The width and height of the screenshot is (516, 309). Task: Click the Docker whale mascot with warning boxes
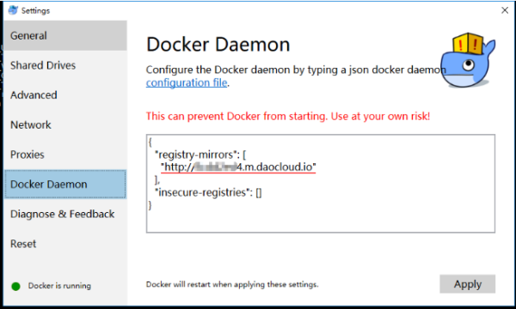tap(468, 60)
